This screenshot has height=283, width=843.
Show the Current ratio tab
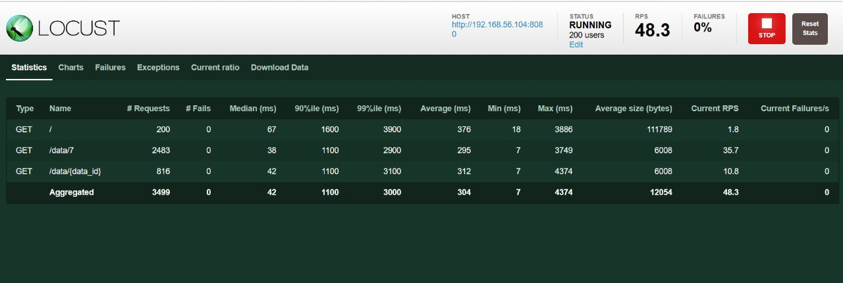point(215,68)
